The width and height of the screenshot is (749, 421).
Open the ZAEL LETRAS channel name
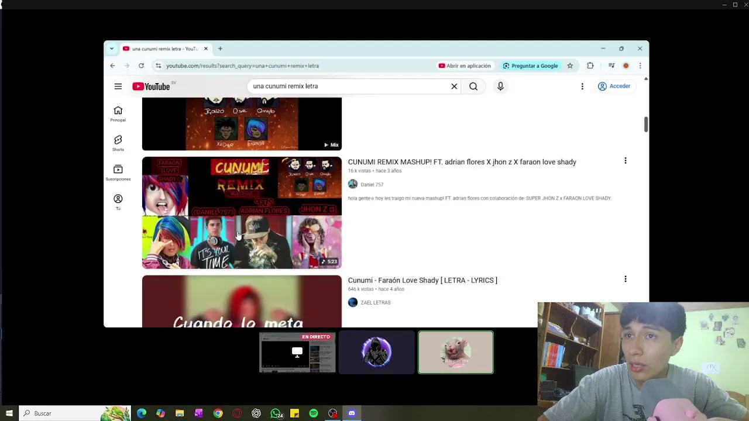pyautogui.click(x=375, y=302)
